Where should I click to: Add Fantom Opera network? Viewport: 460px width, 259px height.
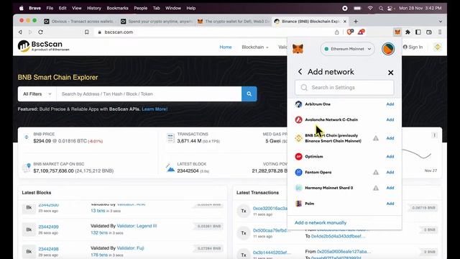(x=390, y=173)
